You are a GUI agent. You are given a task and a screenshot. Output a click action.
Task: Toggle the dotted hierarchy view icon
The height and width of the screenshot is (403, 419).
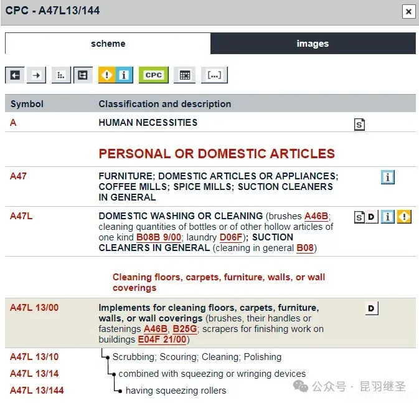tap(60, 75)
